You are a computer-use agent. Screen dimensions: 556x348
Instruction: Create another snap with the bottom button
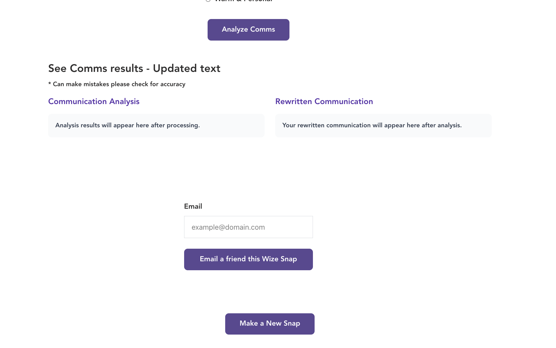(270, 324)
